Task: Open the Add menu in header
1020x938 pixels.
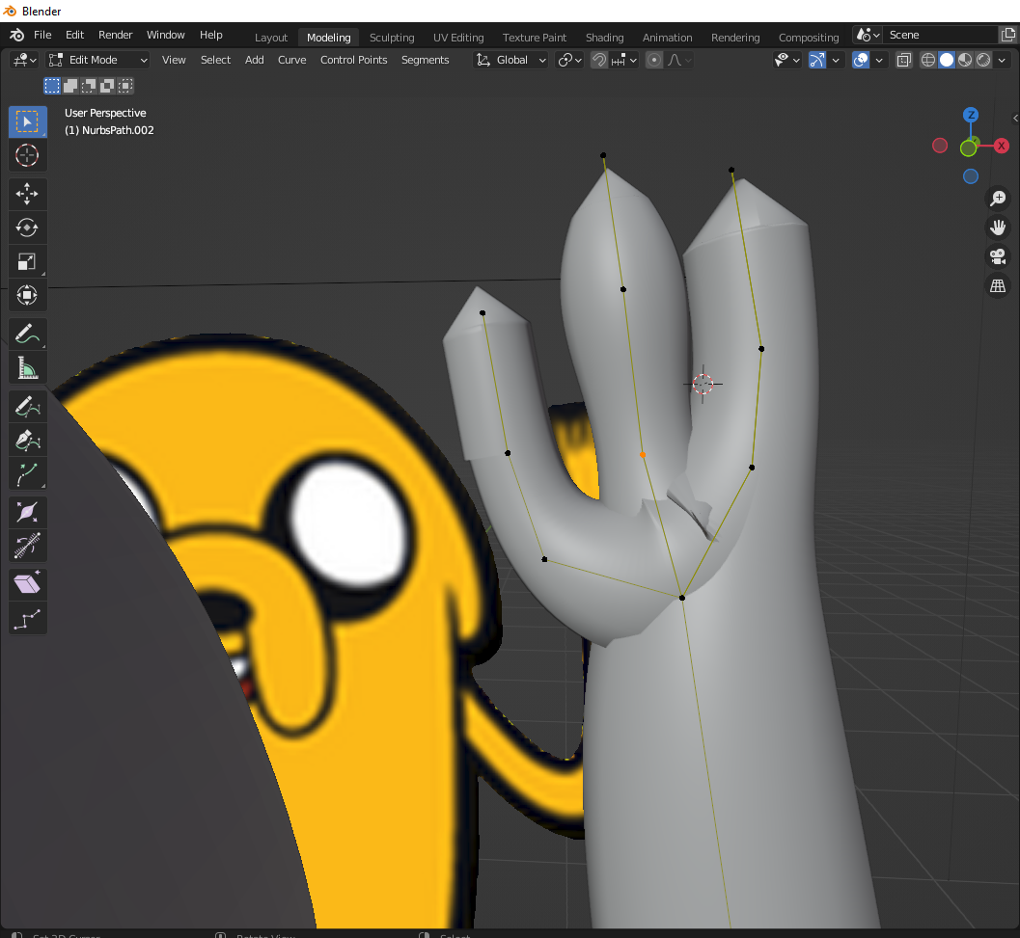Action: 255,60
